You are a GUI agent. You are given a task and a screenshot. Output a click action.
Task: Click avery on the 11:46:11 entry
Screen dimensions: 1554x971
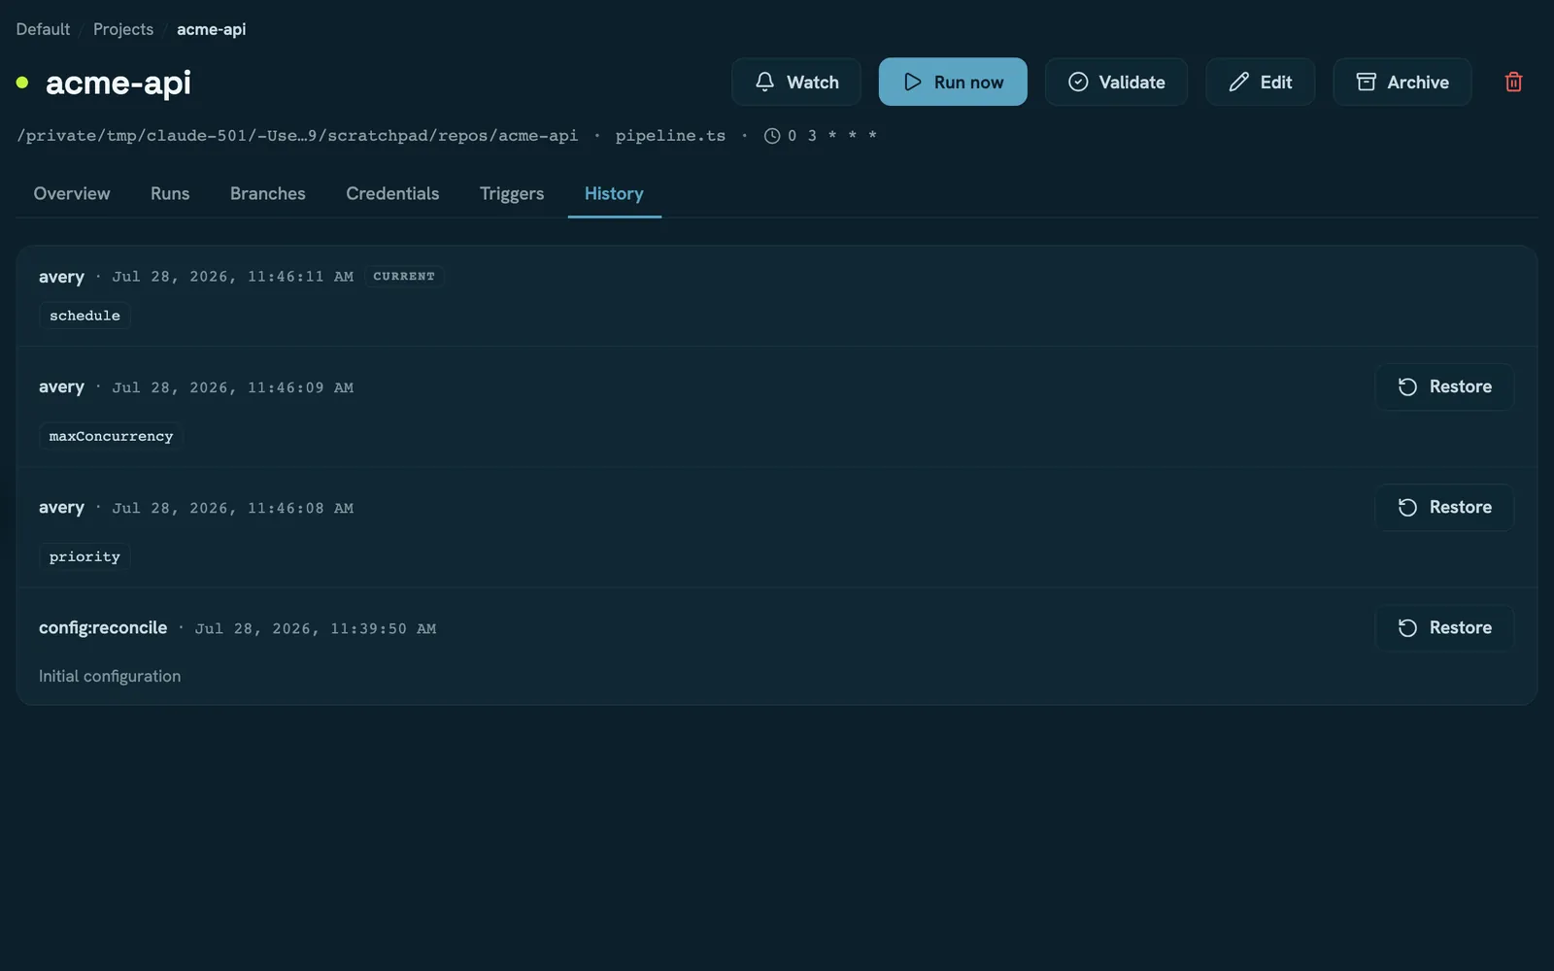(61, 277)
